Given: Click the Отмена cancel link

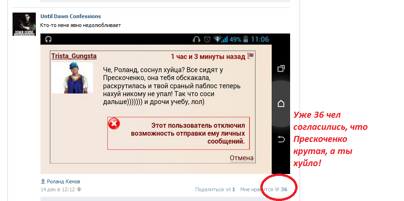Looking at the screenshot, I should click(x=241, y=158).
